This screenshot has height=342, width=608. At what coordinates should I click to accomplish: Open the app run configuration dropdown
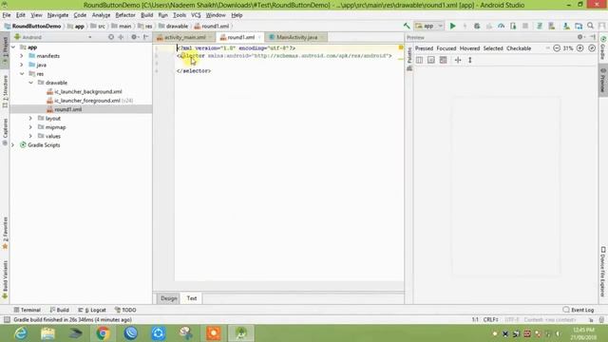(x=428, y=26)
